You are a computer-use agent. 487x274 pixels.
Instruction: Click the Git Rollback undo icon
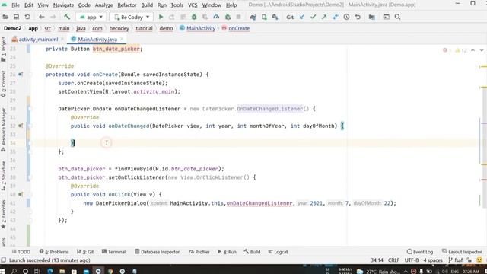(358, 17)
